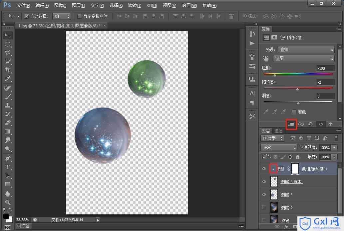View previous adjustment state icon
344x231 pixels.
coord(301,124)
